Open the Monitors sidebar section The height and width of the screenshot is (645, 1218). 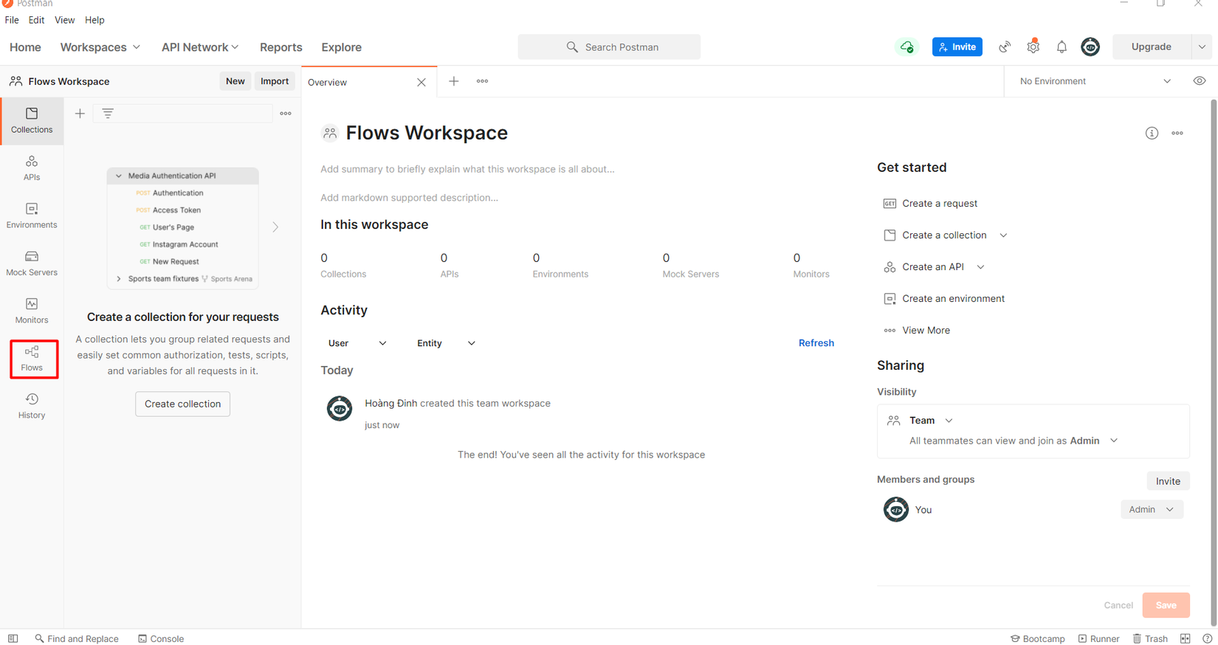click(32, 311)
